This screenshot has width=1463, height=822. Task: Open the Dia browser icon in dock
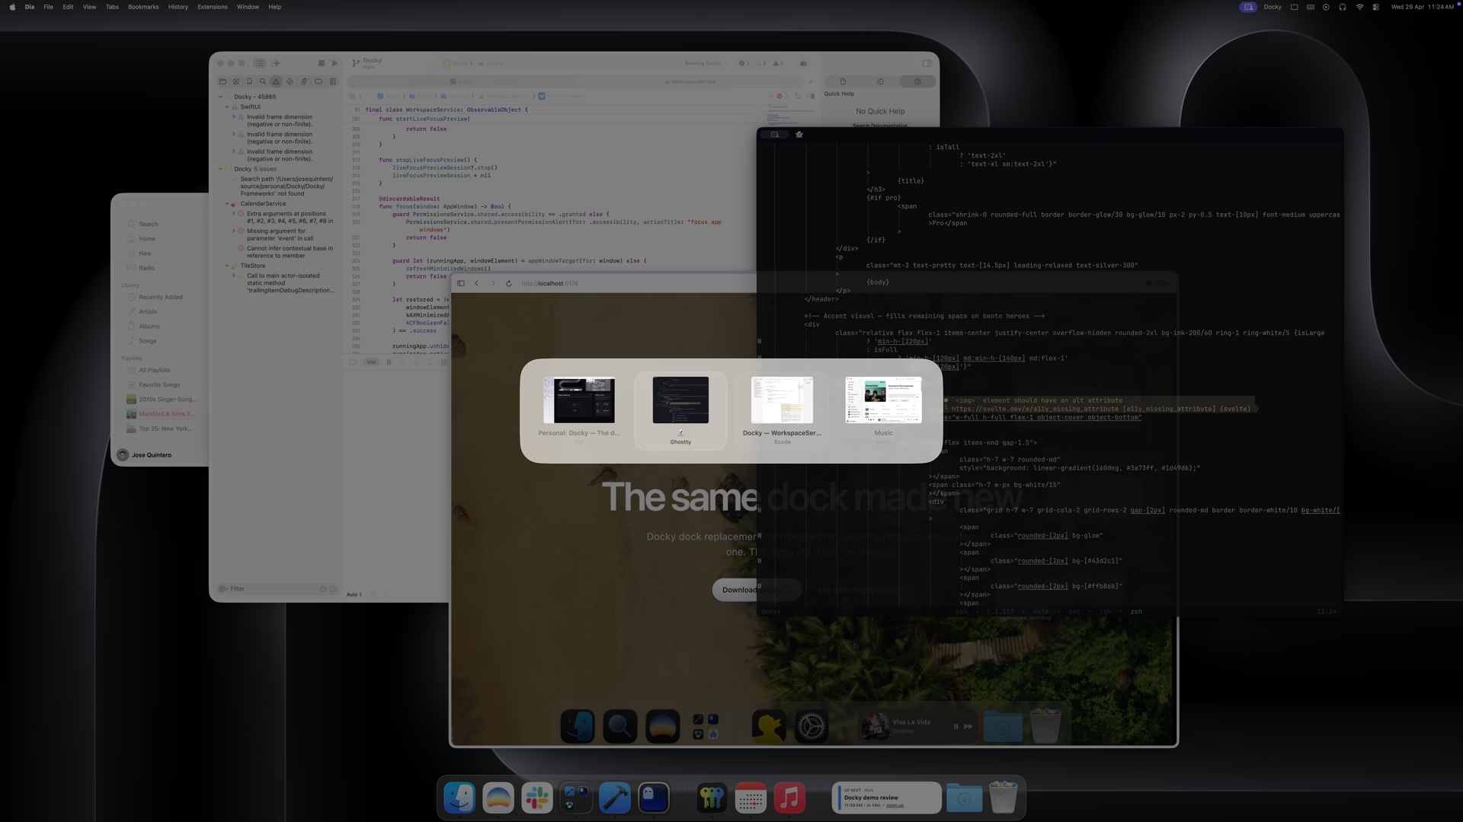(498, 798)
